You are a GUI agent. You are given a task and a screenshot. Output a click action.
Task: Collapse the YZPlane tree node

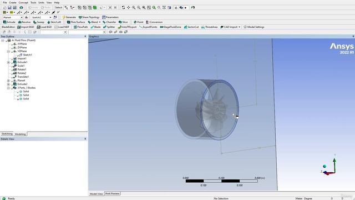8,51
